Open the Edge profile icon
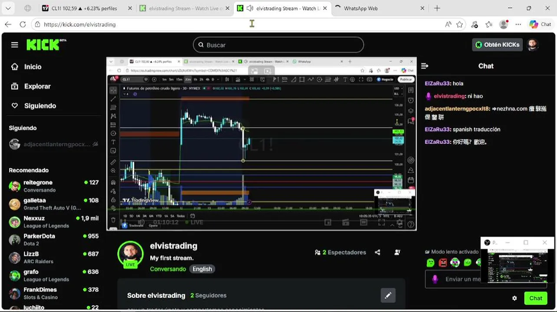 pos(504,24)
